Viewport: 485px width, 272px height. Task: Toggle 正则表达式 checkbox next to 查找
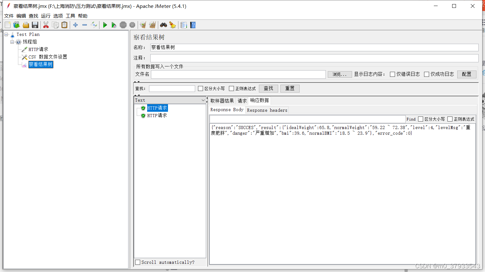coord(231,88)
